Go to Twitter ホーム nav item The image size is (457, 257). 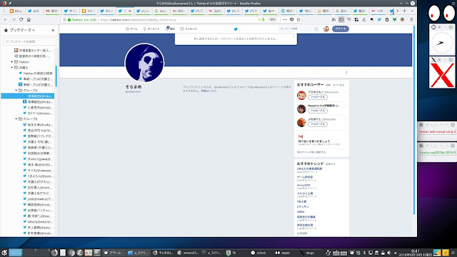pos(131,29)
